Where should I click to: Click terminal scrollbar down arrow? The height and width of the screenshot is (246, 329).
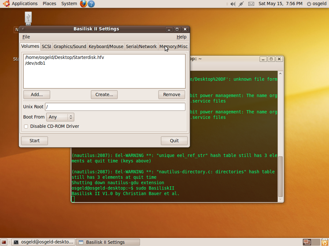[280, 199]
